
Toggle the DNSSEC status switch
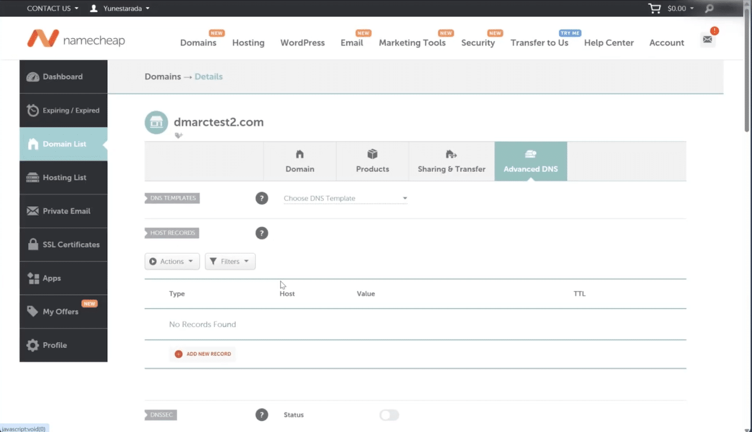pyautogui.click(x=389, y=415)
